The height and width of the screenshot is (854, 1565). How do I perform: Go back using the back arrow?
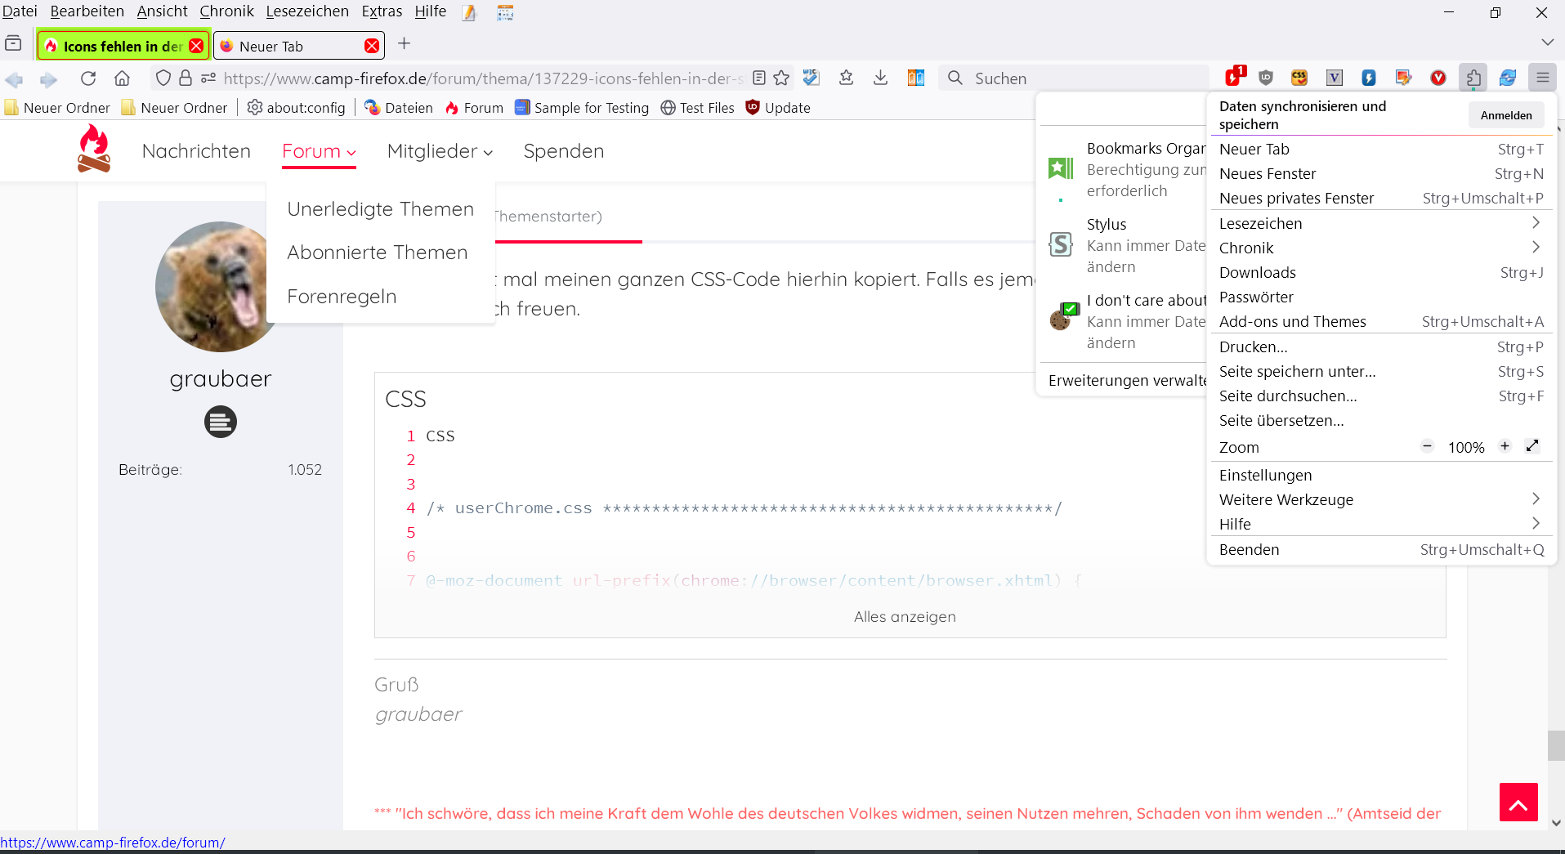pos(14,78)
